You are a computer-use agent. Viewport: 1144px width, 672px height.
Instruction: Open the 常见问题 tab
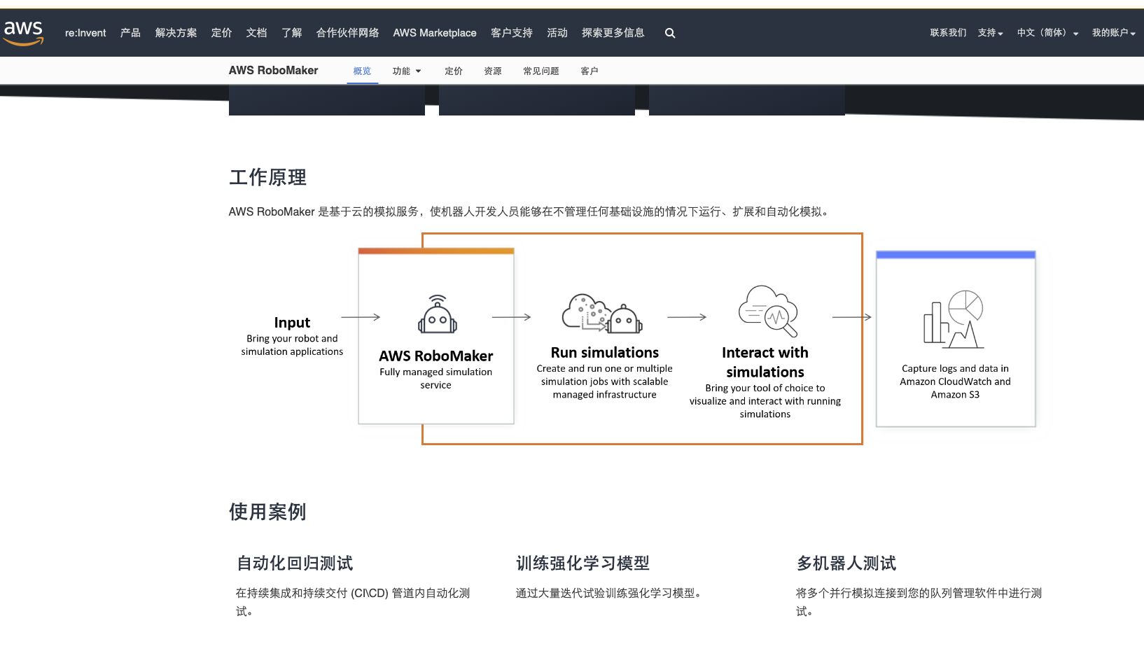point(540,71)
